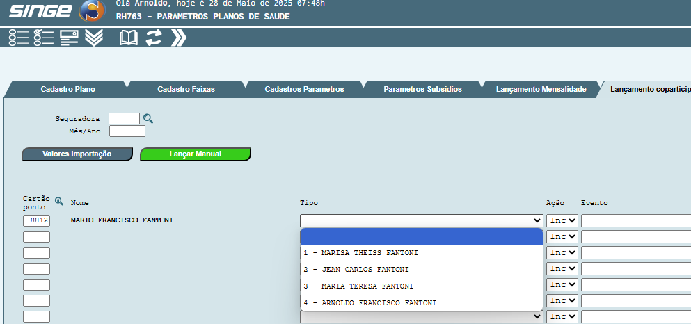Switch to Cadastro Plano tab
This screenshot has height=324, width=691.
67,90
